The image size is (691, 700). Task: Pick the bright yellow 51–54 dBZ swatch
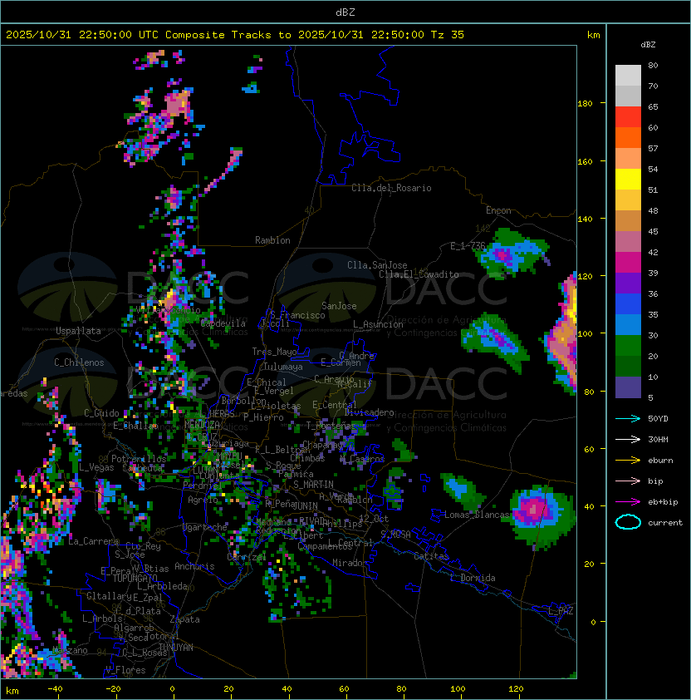point(628,179)
